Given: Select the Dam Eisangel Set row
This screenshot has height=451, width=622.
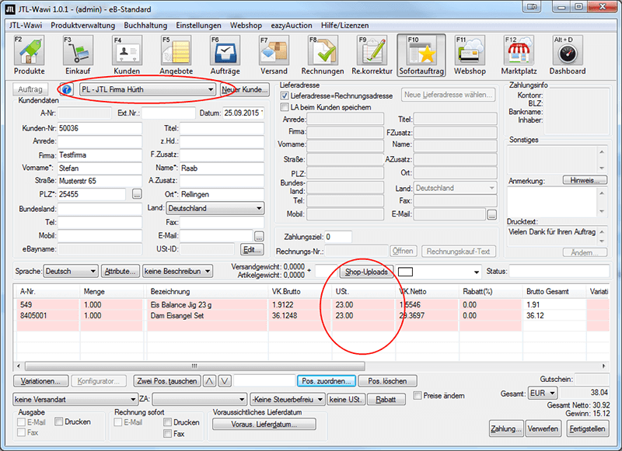Looking at the screenshot, I should click(312, 316).
